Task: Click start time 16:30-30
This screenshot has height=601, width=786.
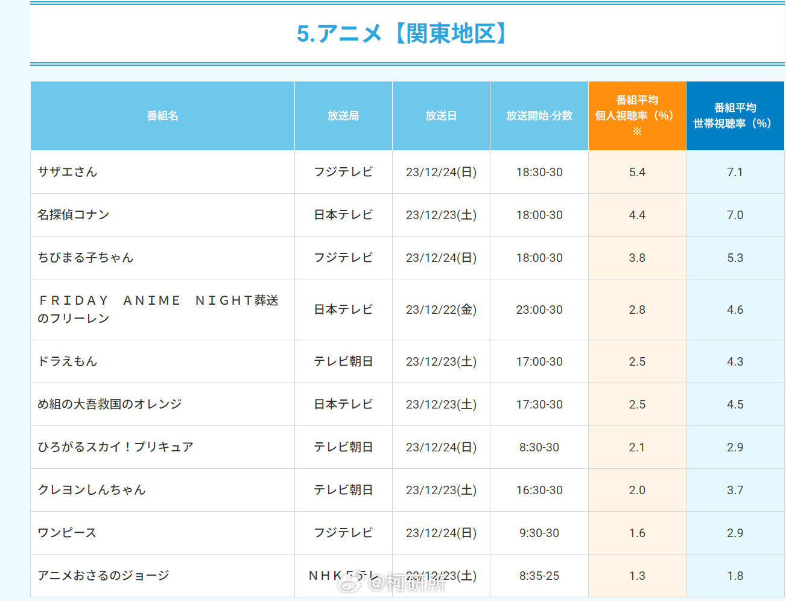Action: click(x=539, y=490)
